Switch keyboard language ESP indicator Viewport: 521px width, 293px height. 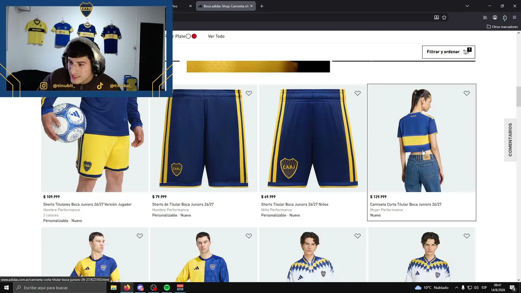pyautogui.click(x=484, y=288)
